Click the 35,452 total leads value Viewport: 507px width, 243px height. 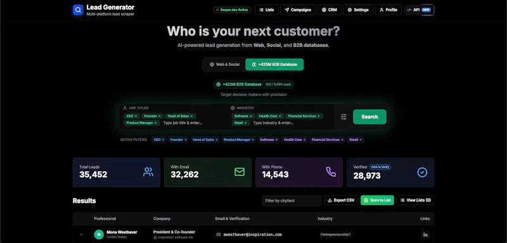tap(93, 175)
